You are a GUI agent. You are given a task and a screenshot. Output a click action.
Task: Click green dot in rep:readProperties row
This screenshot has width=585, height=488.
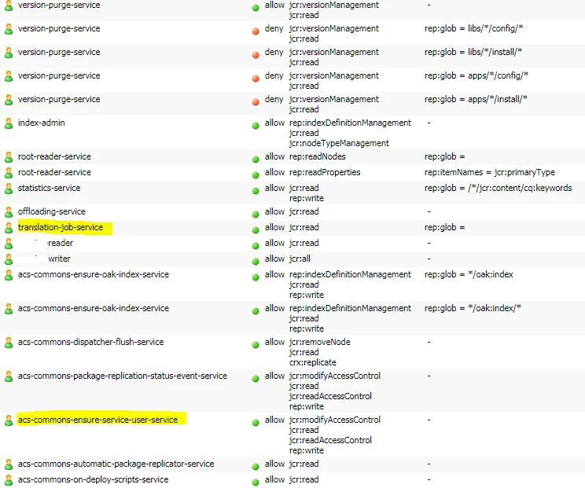point(256,174)
